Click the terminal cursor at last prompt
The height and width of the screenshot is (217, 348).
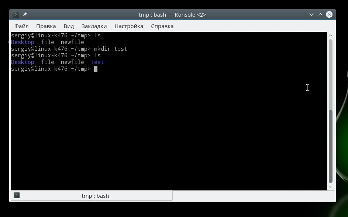coord(96,69)
